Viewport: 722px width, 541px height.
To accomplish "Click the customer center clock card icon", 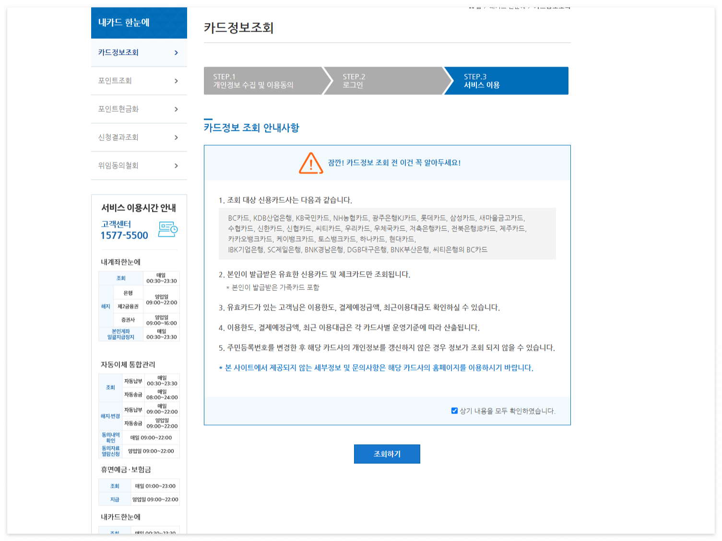I will [x=168, y=230].
